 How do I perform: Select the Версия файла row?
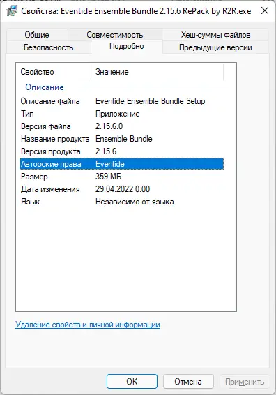121,126
